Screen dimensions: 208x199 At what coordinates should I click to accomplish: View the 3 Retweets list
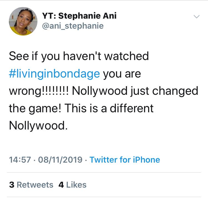[x=31, y=185]
